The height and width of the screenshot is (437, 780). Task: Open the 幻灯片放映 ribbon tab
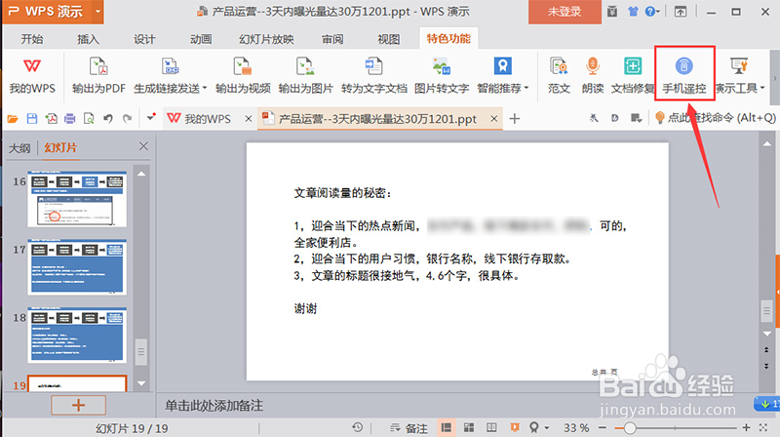coord(266,39)
